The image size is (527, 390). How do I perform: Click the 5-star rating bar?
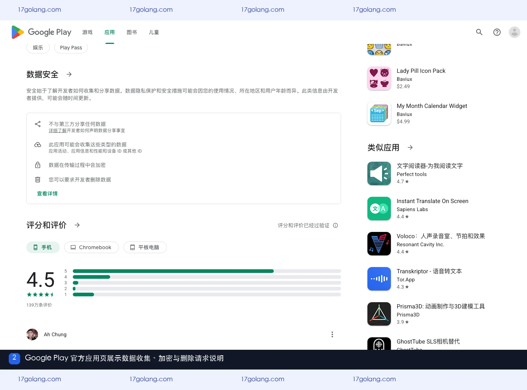click(207, 271)
